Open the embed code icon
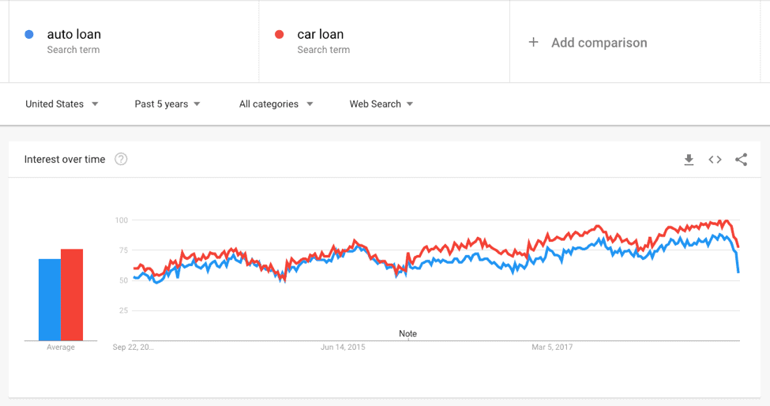 coord(715,160)
